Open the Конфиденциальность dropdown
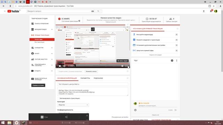223x125 pixels. 73,112
